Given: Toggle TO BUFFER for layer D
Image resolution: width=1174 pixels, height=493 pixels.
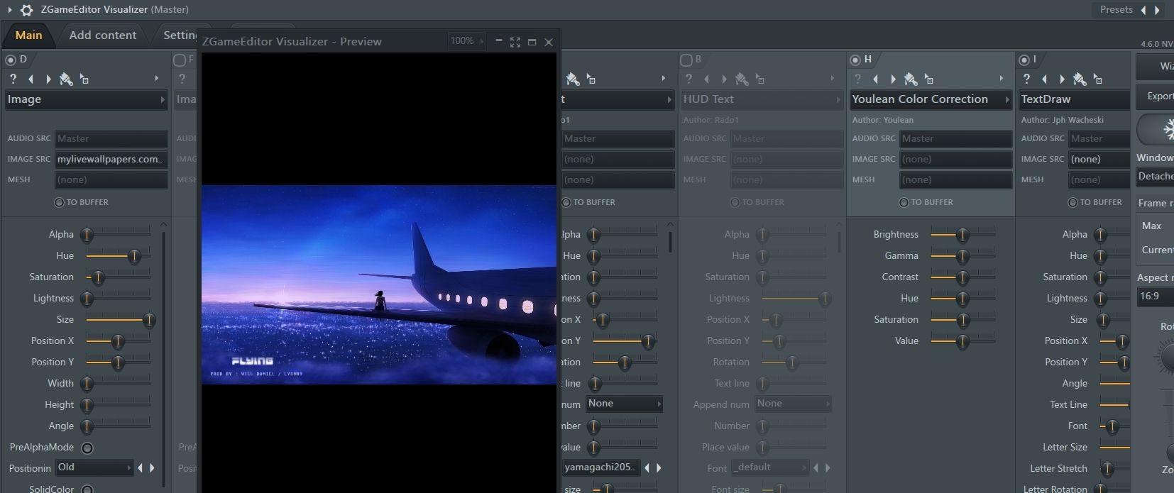Looking at the screenshot, I should pyautogui.click(x=60, y=202).
